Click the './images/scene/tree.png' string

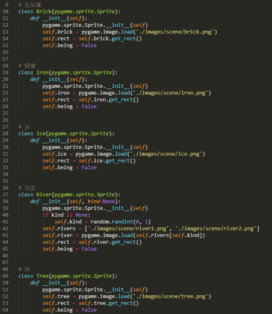pos(171,296)
